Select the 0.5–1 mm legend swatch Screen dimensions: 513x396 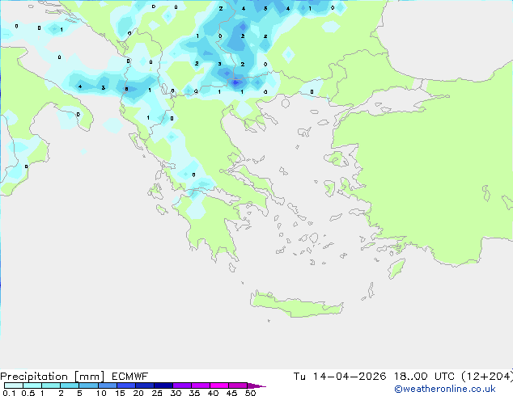click(32, 385)
